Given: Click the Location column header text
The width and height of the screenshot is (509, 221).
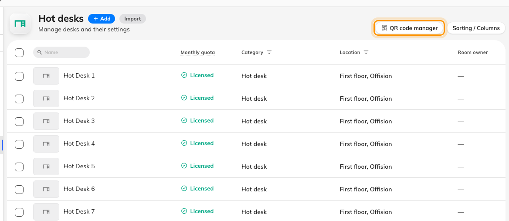Looking at the screenshot, I should coord(350,53).
